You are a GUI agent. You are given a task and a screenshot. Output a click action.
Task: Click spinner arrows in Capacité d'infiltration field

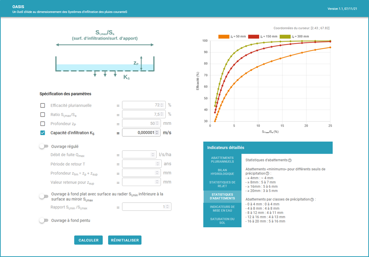(x=157, y=133)
